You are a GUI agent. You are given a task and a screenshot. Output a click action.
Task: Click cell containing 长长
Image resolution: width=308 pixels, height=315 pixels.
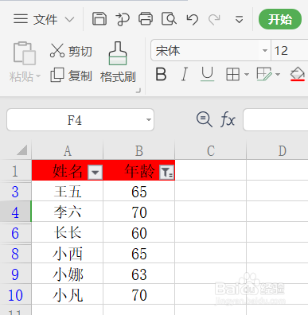(68, 232)
